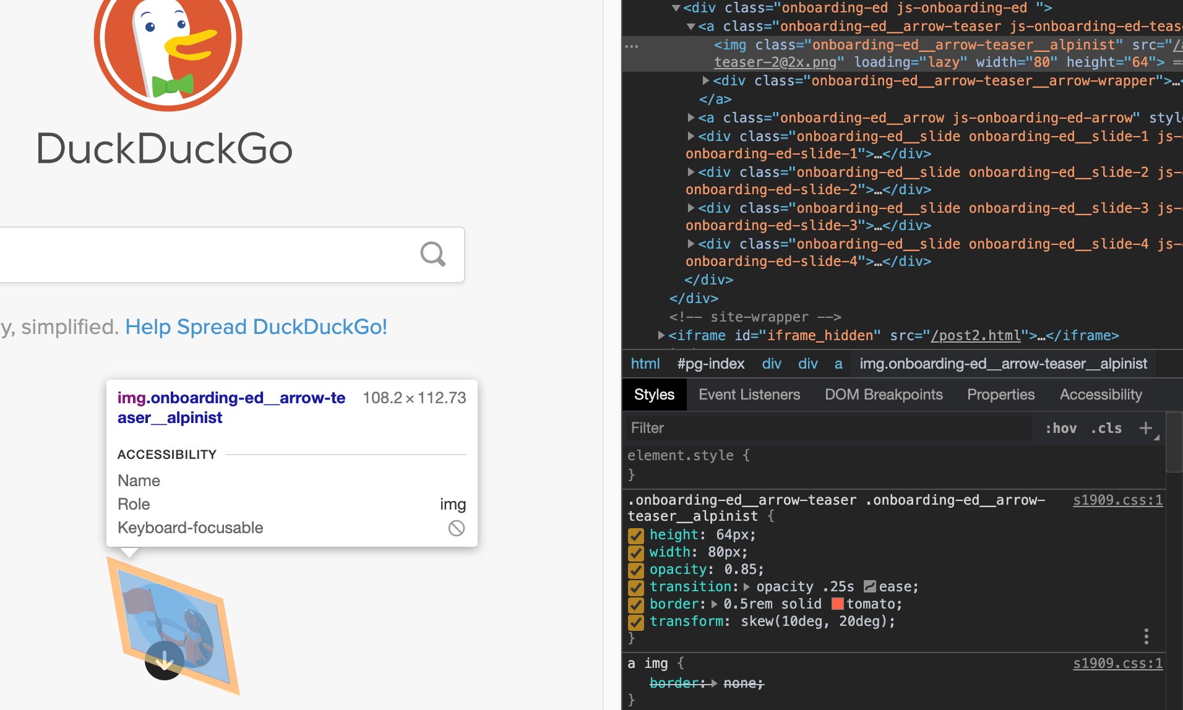This screenshot has width=1183, height=710.
Task: Click Help Spread DuckDuckGo! link
Action: point(256,327)
